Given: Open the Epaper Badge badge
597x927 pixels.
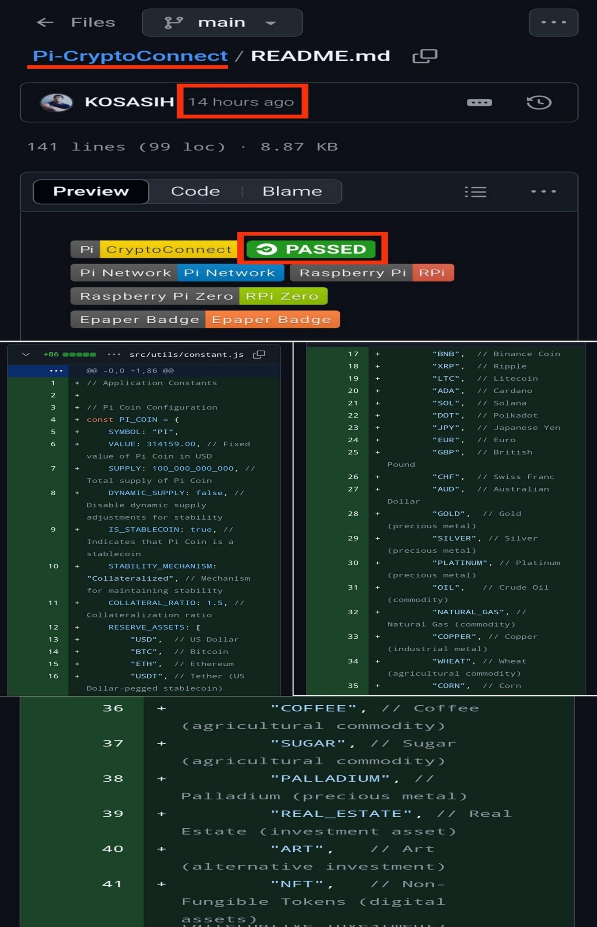Looking at the screenshot, I should tap(205, 320).
